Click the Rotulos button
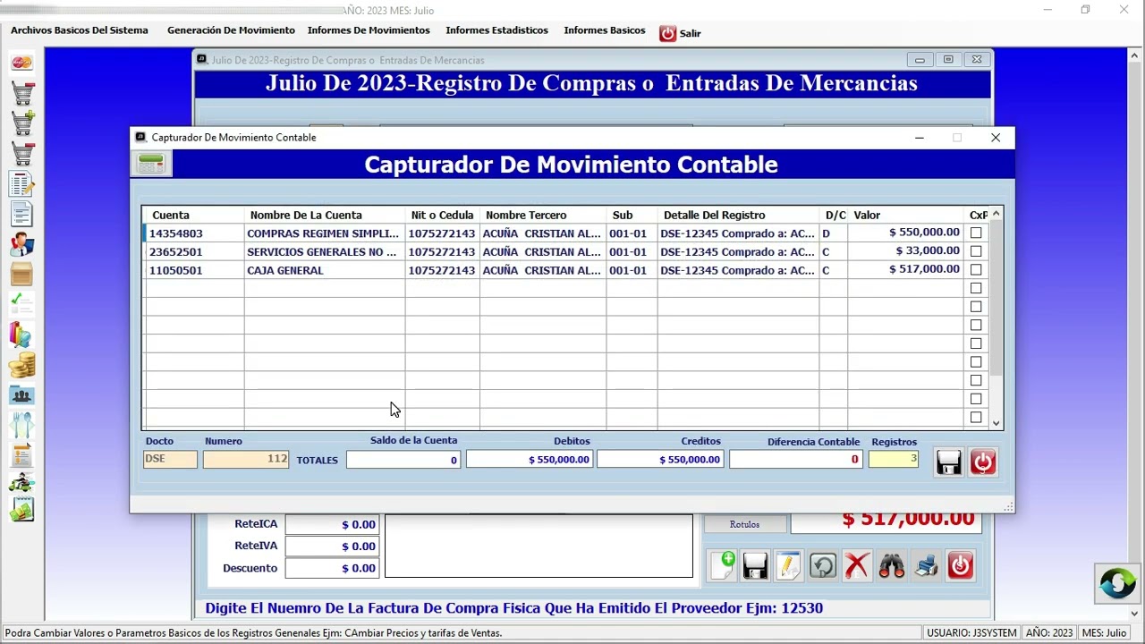Screen dimensions: 1145x644 744,524
